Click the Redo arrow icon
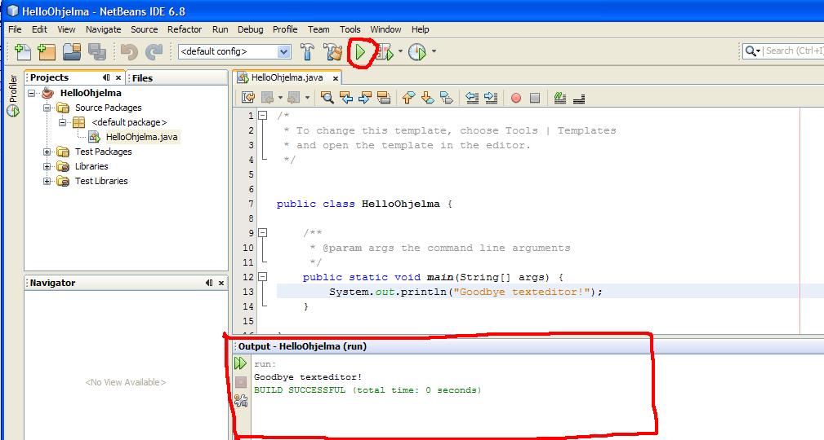Image resolution: width=824 pixels, height=440 pixels. coord(154,51)
